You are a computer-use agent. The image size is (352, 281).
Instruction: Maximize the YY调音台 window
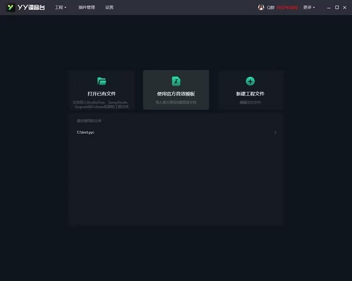(x=337, y=8)
